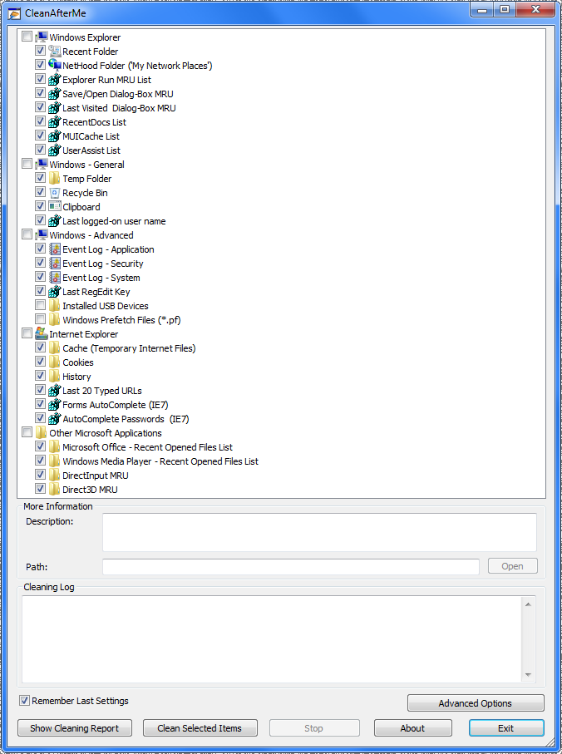Click the Recycle Bin icon
The width and height of the screenshot is (562, 754).
point(54,192)
